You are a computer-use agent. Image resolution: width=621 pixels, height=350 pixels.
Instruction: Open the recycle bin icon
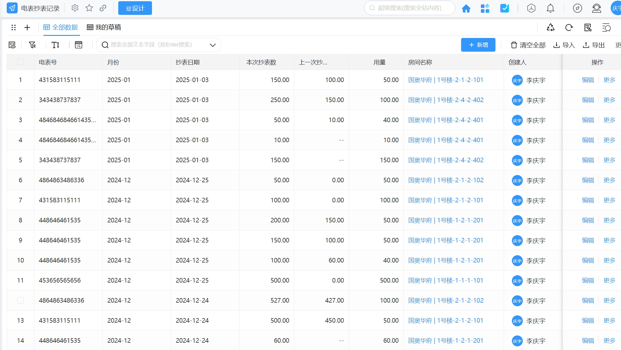point(550,28)
